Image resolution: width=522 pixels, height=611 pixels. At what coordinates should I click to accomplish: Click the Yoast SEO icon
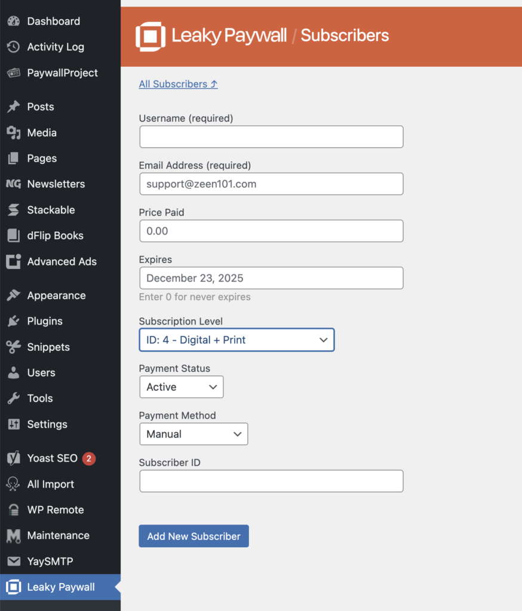tap(13, 458)
